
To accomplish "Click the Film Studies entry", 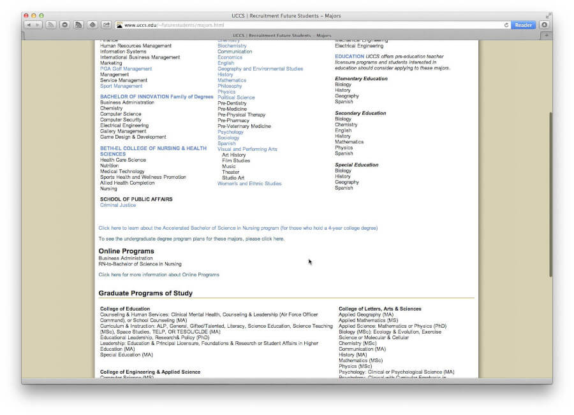I will click(236, 160).
